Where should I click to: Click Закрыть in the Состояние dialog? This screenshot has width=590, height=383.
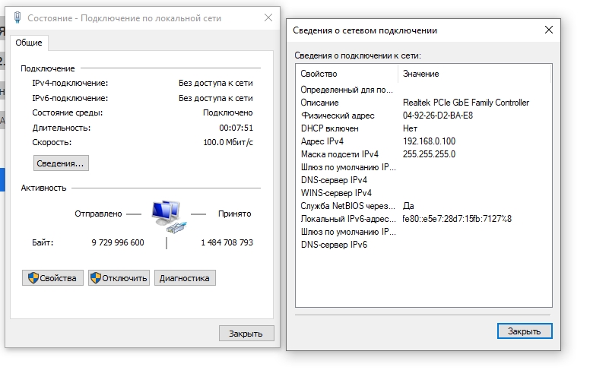[246, 333]
